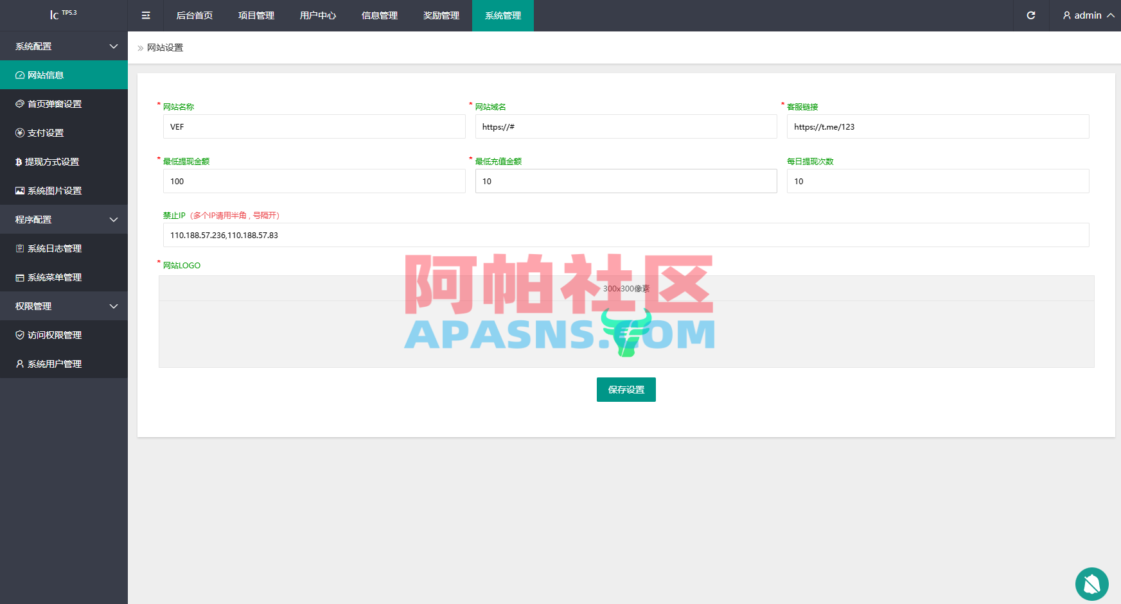
Task: Collapse the 程序配置 sidebar group
Action: (64, 220)
